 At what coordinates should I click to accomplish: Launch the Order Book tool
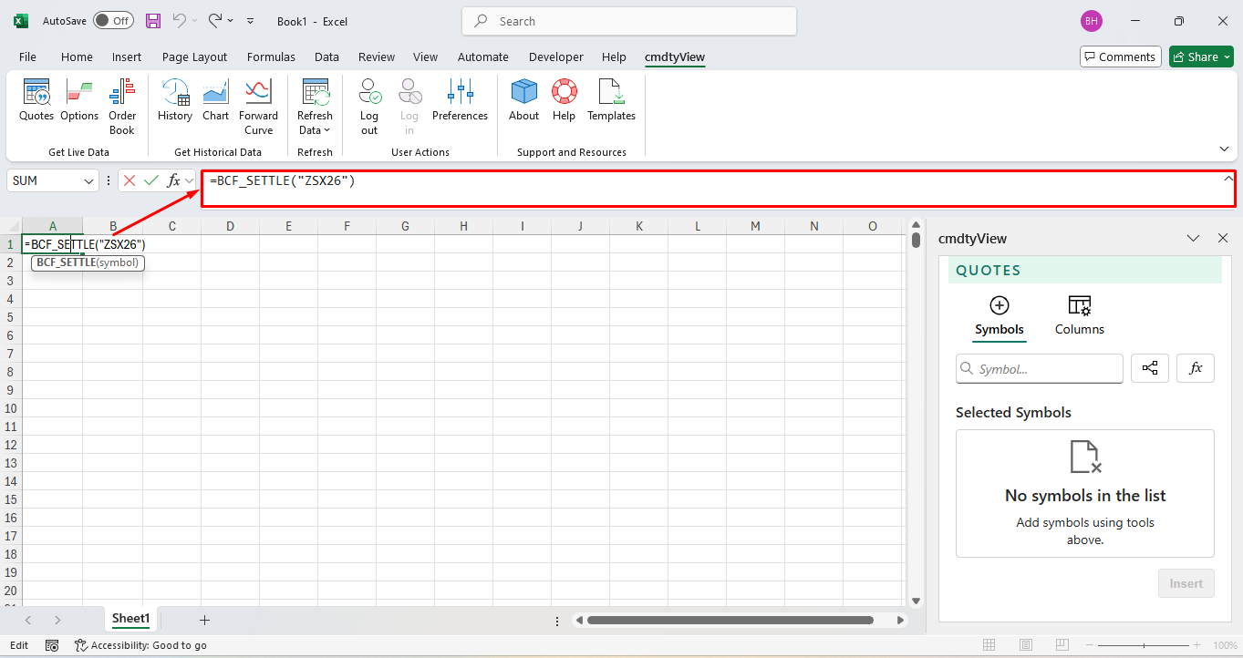(x=122, y=107)
